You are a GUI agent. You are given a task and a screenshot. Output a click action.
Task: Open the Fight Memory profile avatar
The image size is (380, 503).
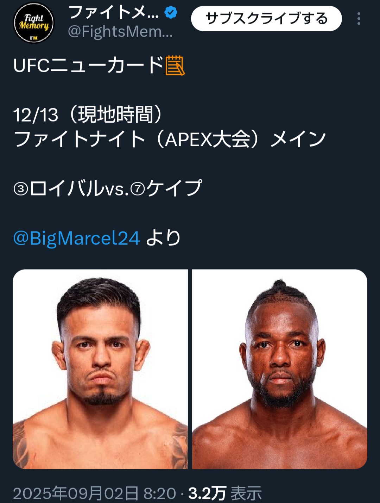(34, 23)
